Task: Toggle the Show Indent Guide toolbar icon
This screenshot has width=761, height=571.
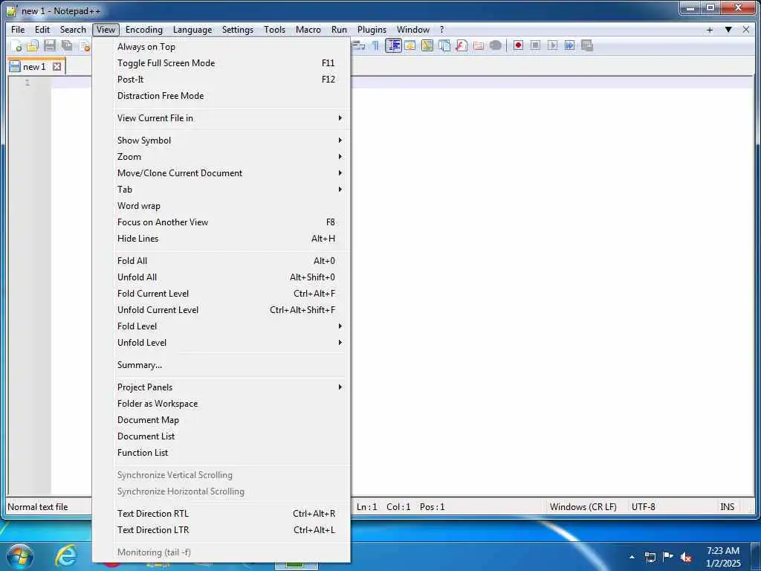Action: coord(393,45)
